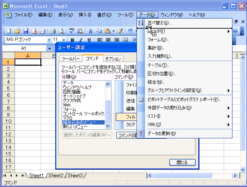Viewport: 247px width, 187px height.
Task: Open the 編集 menu
Action: tap(45, 15)
